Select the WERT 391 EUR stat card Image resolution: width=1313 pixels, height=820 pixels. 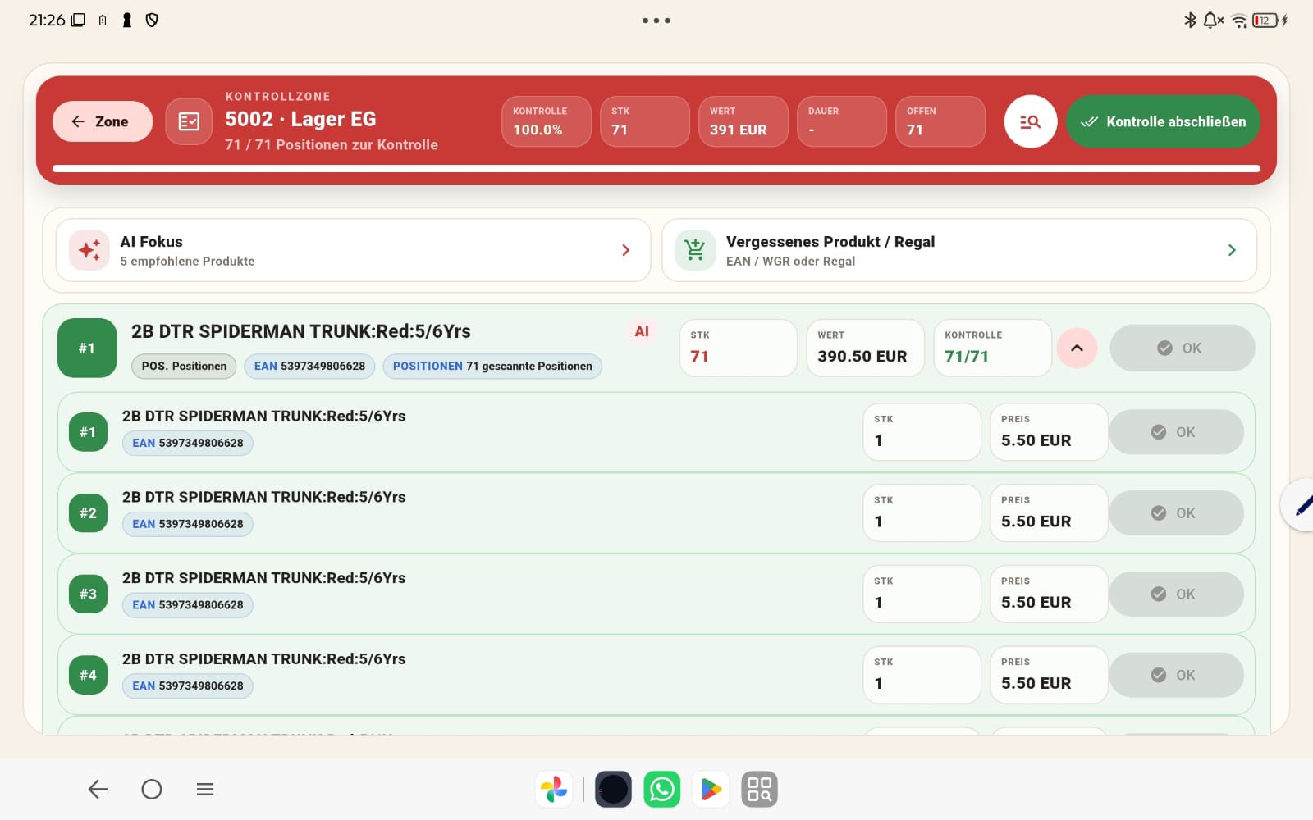pyautogui.click(x=743, y=121)
